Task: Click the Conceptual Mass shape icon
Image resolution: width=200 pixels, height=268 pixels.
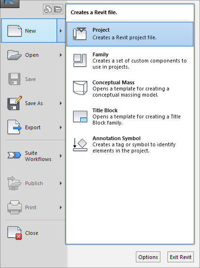Action: pos(80,88)
